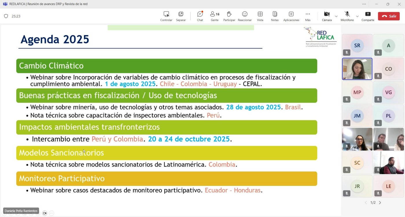Open the Más options menu
This screenshot has height=217, width=405.
click(x=308, y=16)
